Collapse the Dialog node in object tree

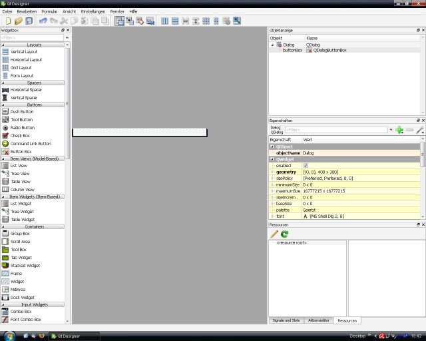click(272, 45)
